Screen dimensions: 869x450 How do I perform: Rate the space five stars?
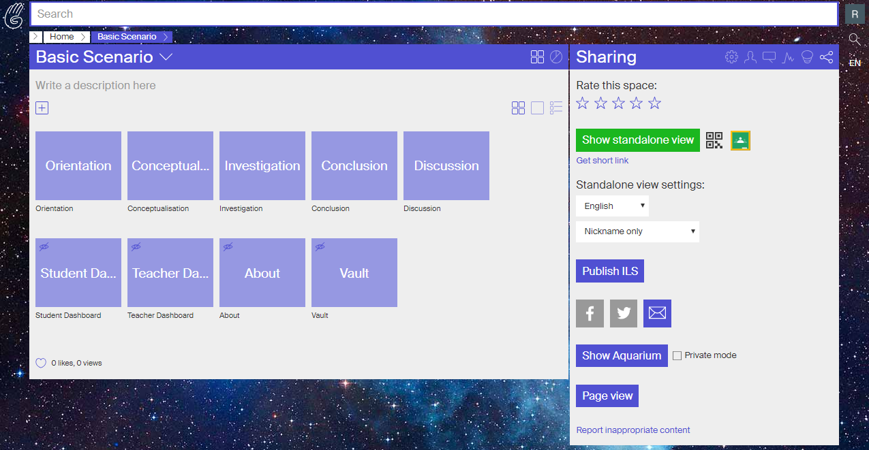pos(654,103)
